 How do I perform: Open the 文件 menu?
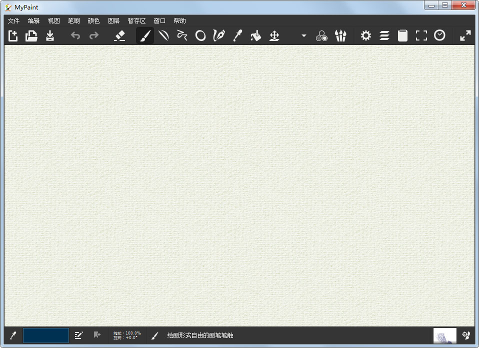(13, 20)
